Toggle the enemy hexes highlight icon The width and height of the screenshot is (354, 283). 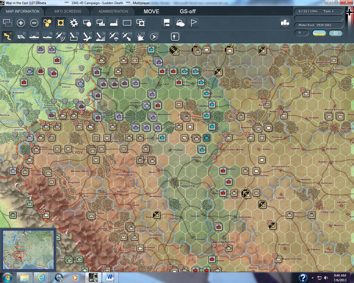pyautogui.click(x=61, y=23)
